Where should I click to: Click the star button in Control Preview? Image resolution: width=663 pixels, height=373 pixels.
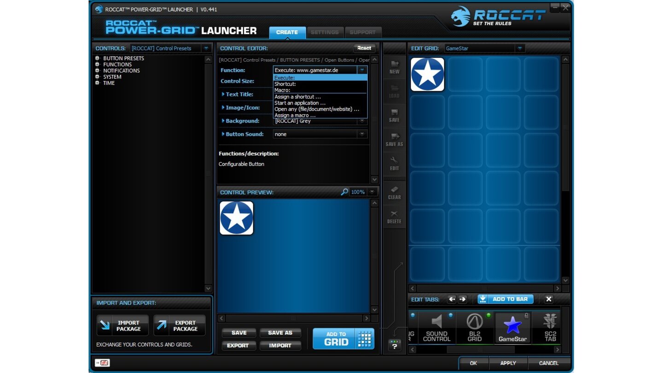237,218
